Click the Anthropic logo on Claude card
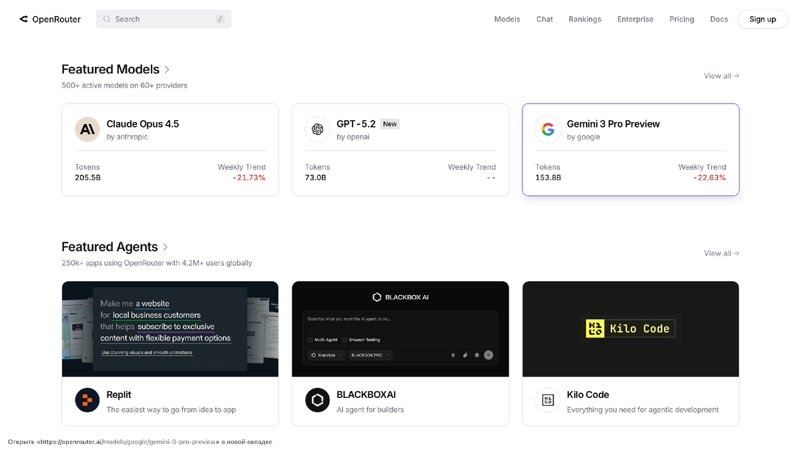The height and width of the screenshot is (452, 801). (87, 130)
